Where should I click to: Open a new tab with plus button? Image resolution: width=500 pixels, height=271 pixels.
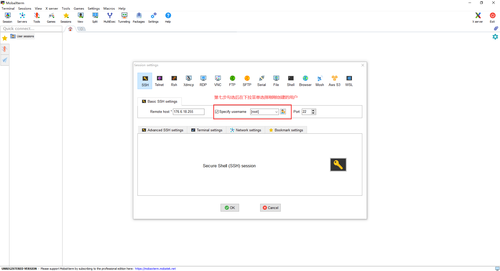(x=82, y=29)
